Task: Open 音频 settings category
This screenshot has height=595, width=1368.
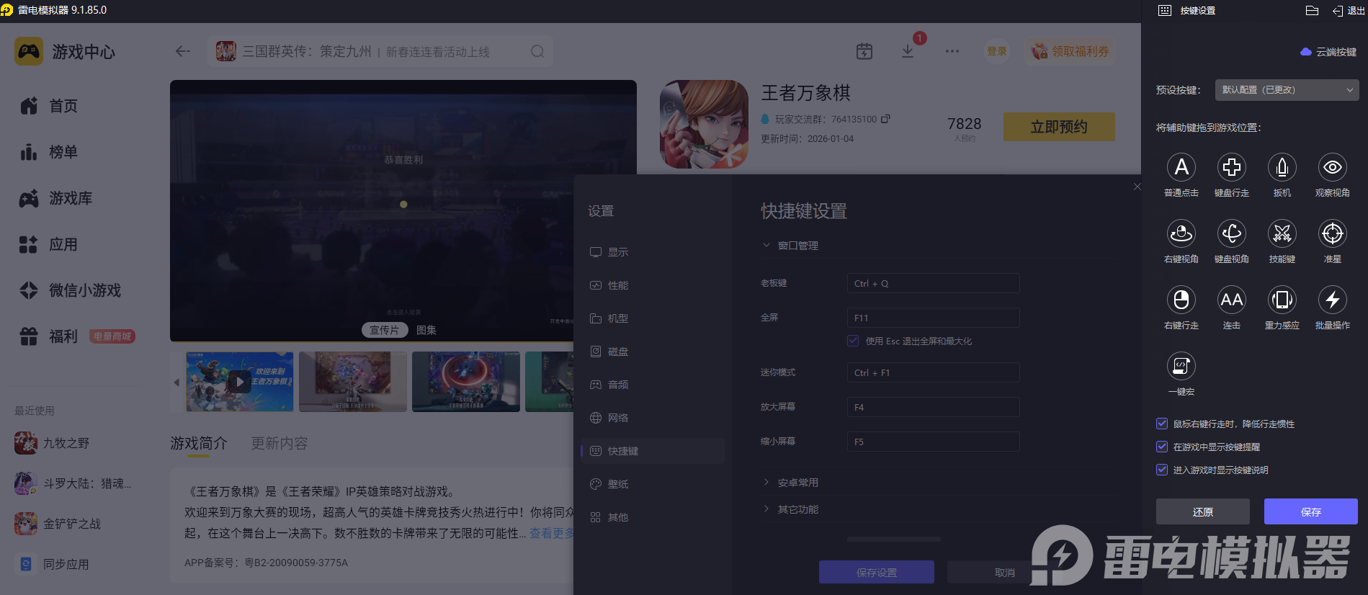Action: click(x=653, y=385)
